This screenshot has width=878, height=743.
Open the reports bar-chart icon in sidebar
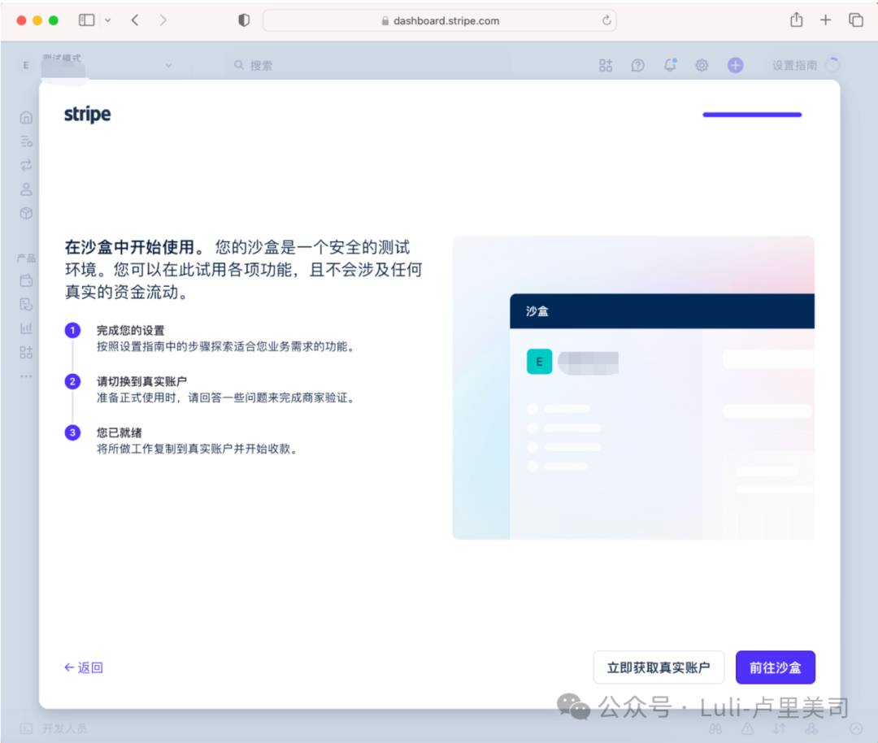(x=26, y=328)
